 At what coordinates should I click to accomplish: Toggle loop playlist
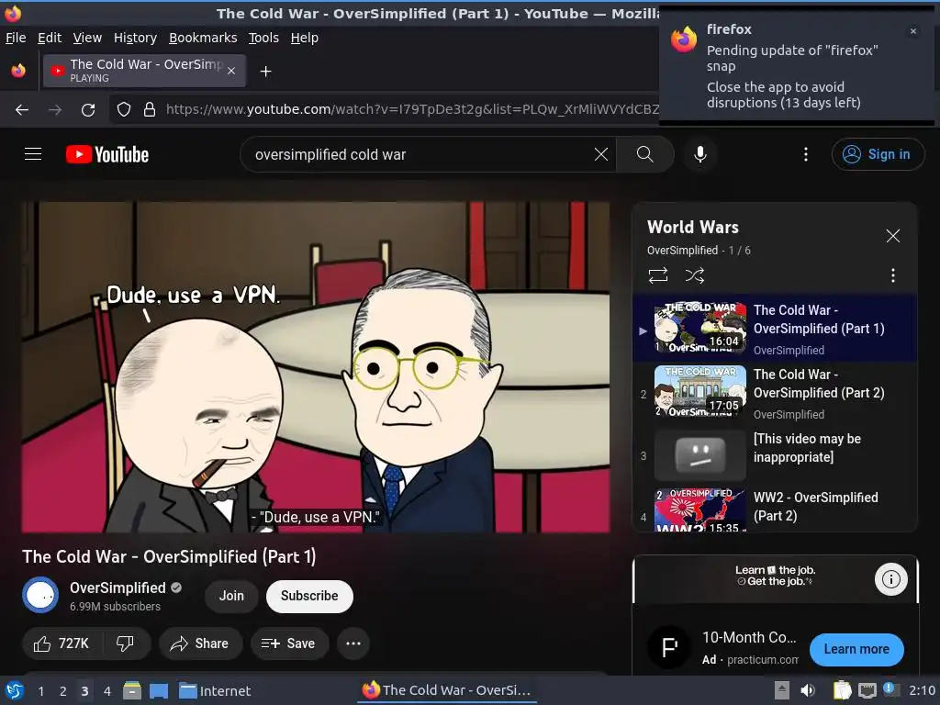[657, 275]
